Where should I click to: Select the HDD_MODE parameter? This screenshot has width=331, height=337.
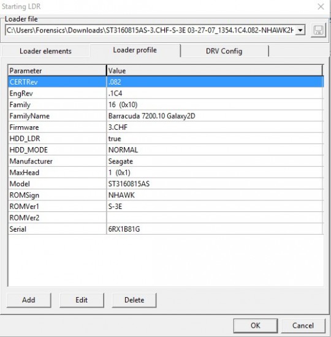coord(57,150)
